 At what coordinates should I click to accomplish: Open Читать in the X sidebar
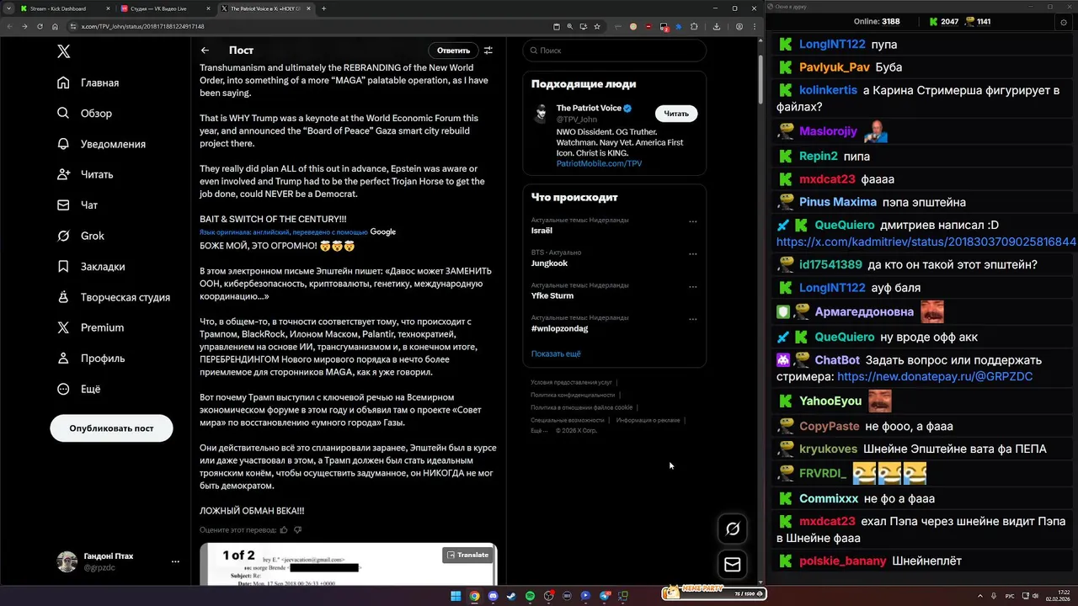click(85, 174)
